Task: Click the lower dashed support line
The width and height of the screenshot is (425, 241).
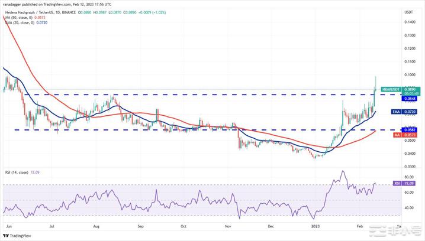Action: pyautogui.click(x=178, y=129)
